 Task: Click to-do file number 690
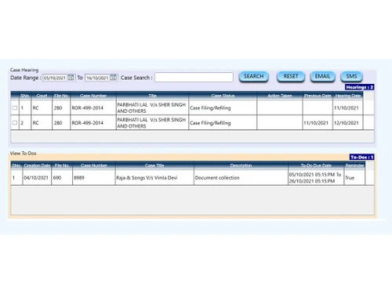(57, 178)
